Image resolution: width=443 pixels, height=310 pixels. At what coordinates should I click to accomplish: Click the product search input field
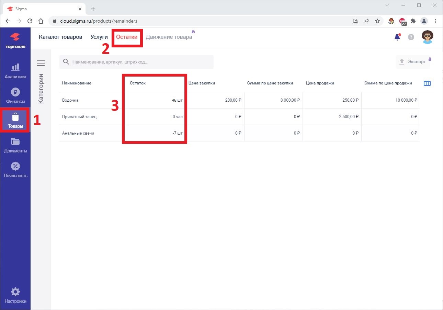141,62
